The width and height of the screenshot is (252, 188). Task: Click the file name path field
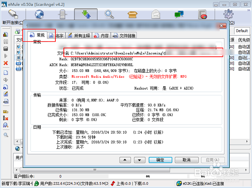click(147, 53)
